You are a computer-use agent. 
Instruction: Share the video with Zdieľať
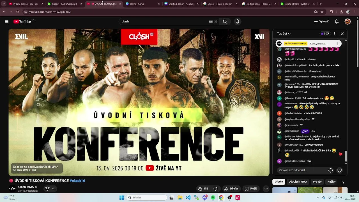[x=231, y=189]
